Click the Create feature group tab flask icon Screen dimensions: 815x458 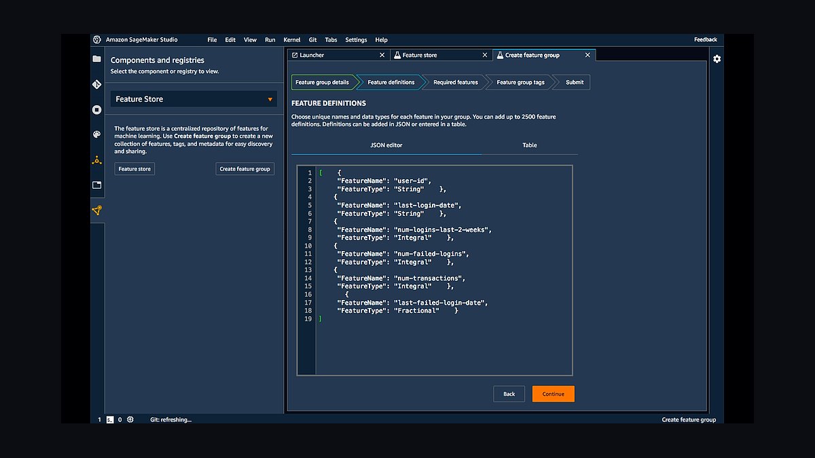(x=500, y=55)
